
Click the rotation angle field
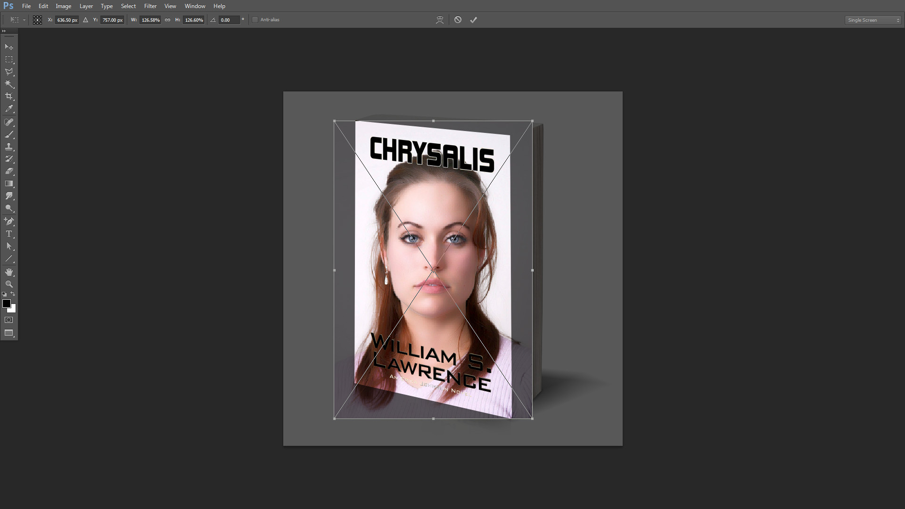point(230,20)
